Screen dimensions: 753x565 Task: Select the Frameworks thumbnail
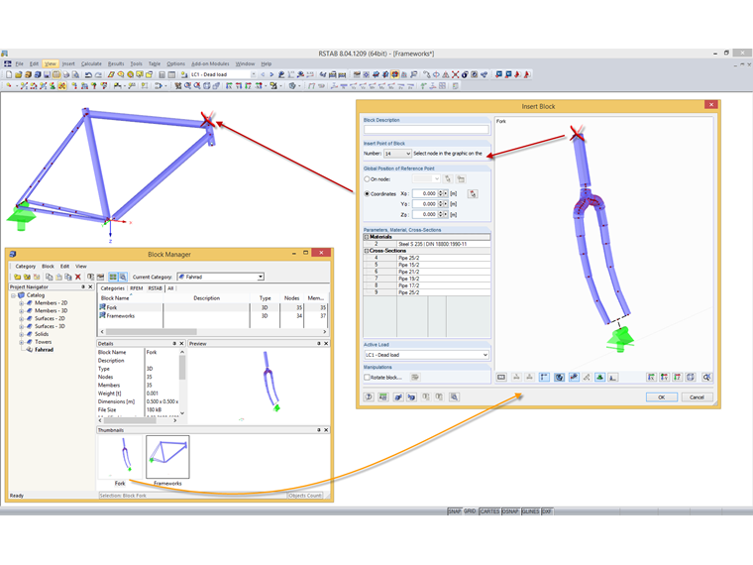(x=167, y=457)
